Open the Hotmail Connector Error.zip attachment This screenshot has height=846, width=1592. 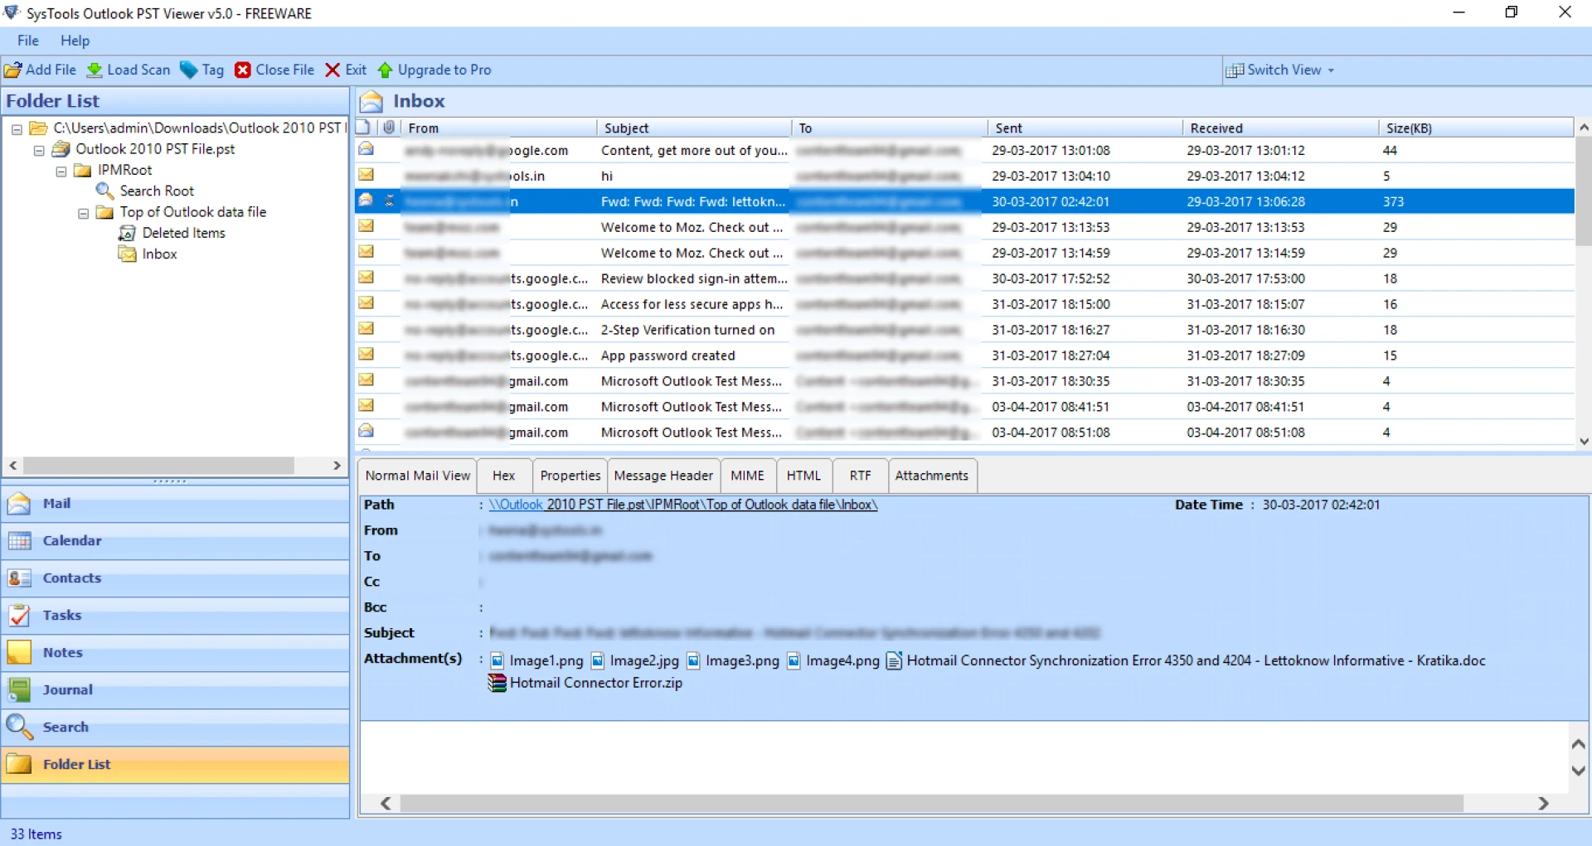tap(595, 683)
